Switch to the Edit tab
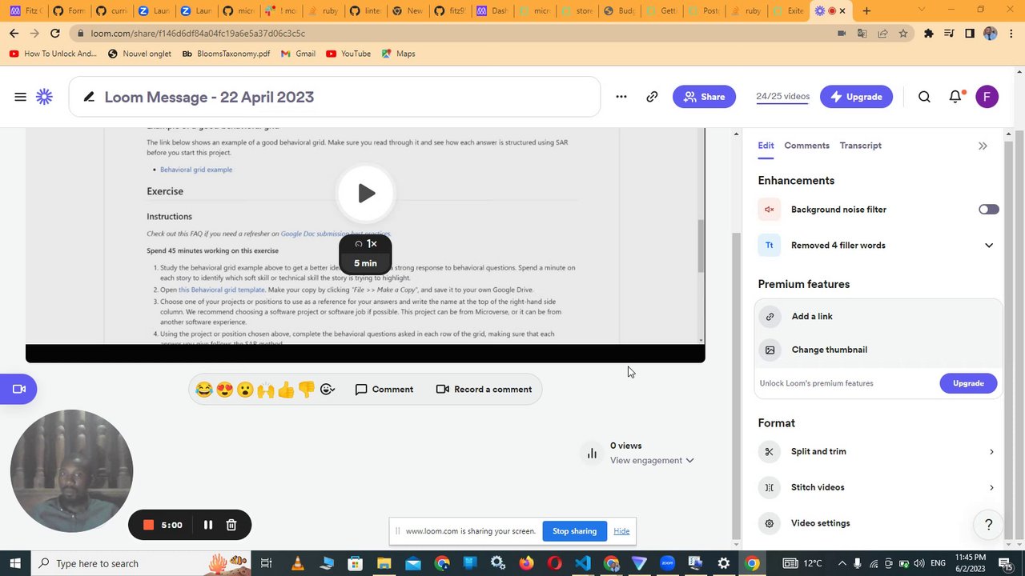Image resolution: width=1025 pixels, height=576 pixels. coord(766,146)
